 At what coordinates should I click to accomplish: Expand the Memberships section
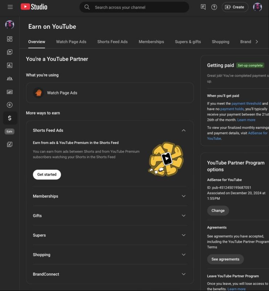184,196
